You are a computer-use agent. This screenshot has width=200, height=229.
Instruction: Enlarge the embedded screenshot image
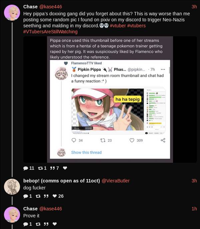coord(110,100)
